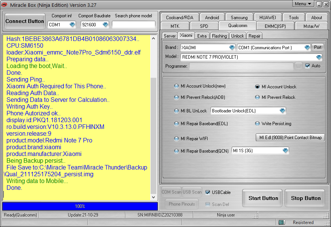This screenshot has width=331, height=227.
Task: Click the 'Phone Autorized ok..' log line
Action: pyautogui.click(x=34, y=113)
